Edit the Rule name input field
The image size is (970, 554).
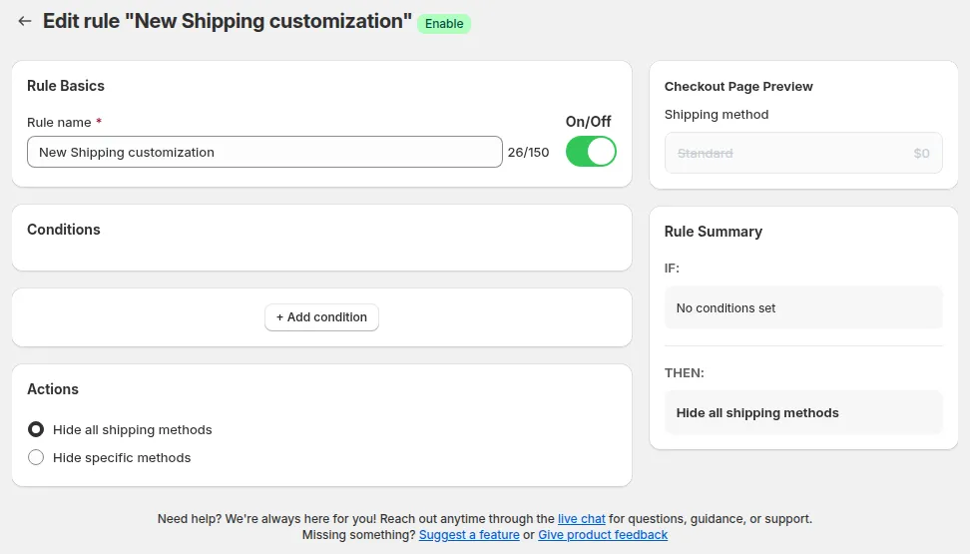click(x=264, y=152)
